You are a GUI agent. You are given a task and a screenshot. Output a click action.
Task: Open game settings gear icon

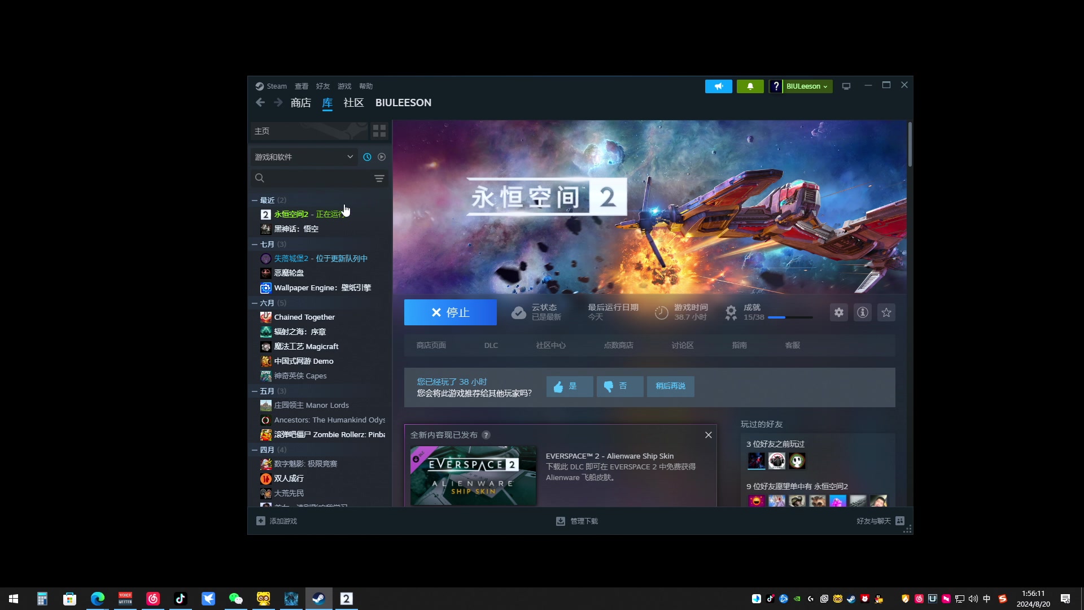pos(839,312)
